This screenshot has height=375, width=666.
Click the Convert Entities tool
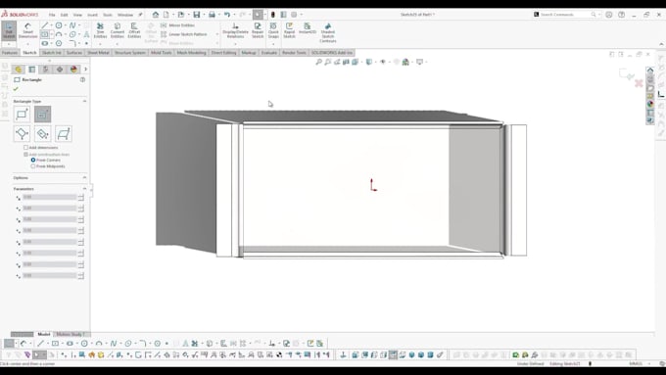[118, 30]
